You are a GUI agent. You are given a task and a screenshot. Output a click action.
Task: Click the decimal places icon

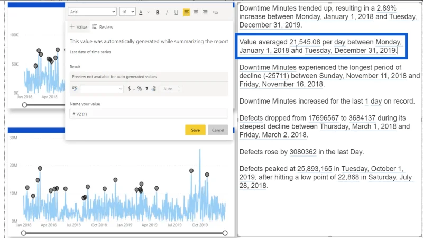coord(154,88)
